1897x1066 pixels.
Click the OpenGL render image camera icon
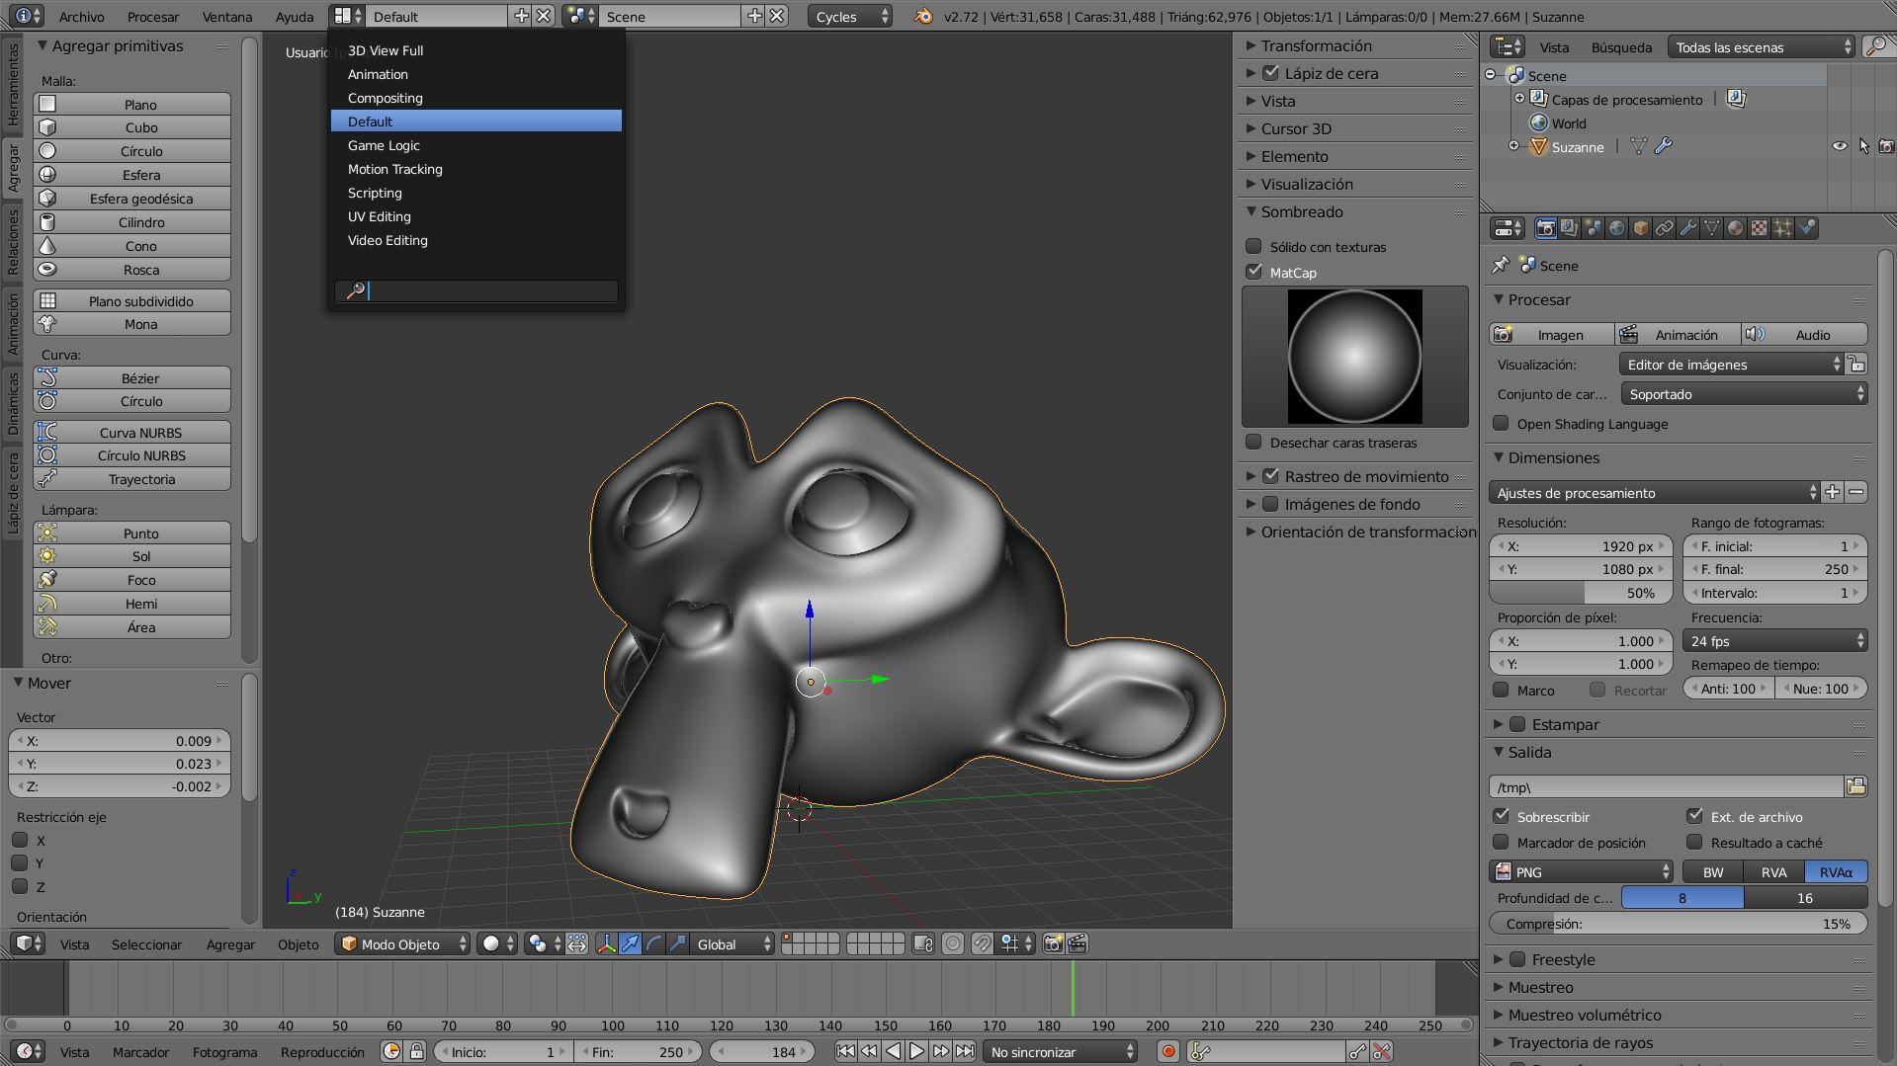1054,943
